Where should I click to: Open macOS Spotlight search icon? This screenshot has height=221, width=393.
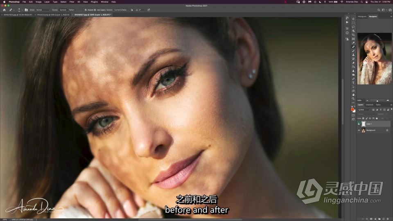[x=361, y=2]
